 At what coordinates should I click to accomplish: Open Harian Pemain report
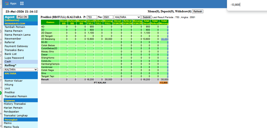[x=13, y=108]
